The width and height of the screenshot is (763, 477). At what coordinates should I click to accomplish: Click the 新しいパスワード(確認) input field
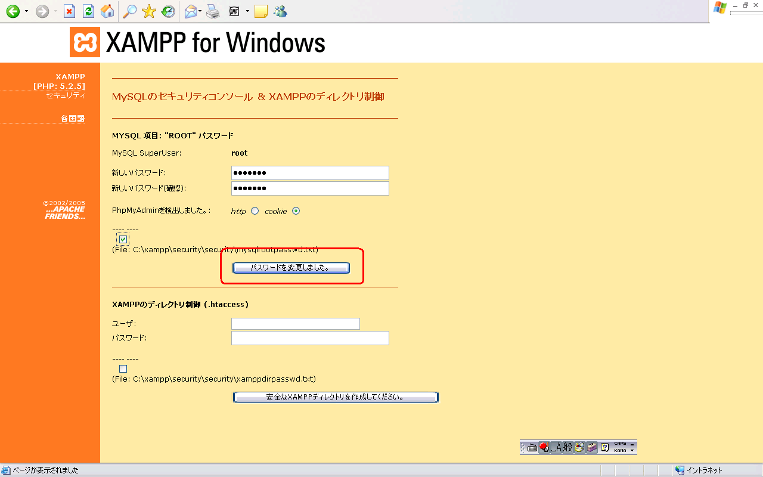(310, 188)
